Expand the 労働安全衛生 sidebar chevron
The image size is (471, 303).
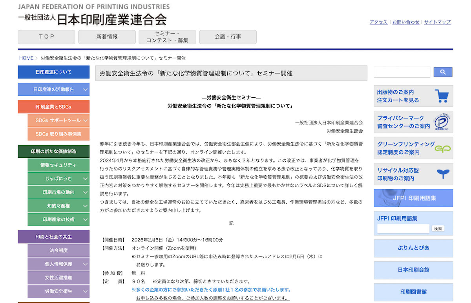(x=85, y=291)
